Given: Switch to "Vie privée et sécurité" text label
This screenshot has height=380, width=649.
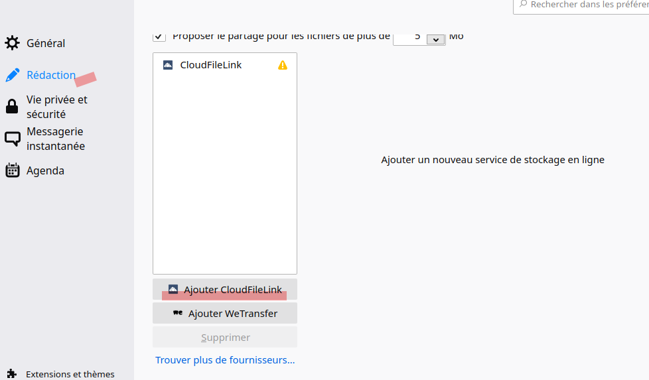Looking at the screenshot, I should tap(57, 107).
